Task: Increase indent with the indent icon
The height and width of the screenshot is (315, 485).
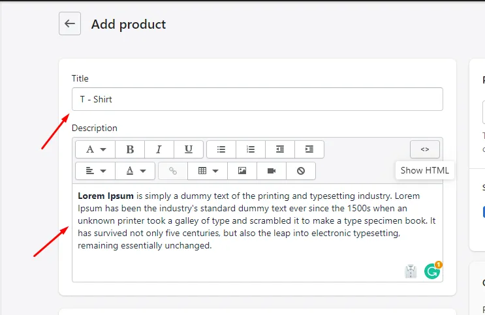Action: pos(309,149)
